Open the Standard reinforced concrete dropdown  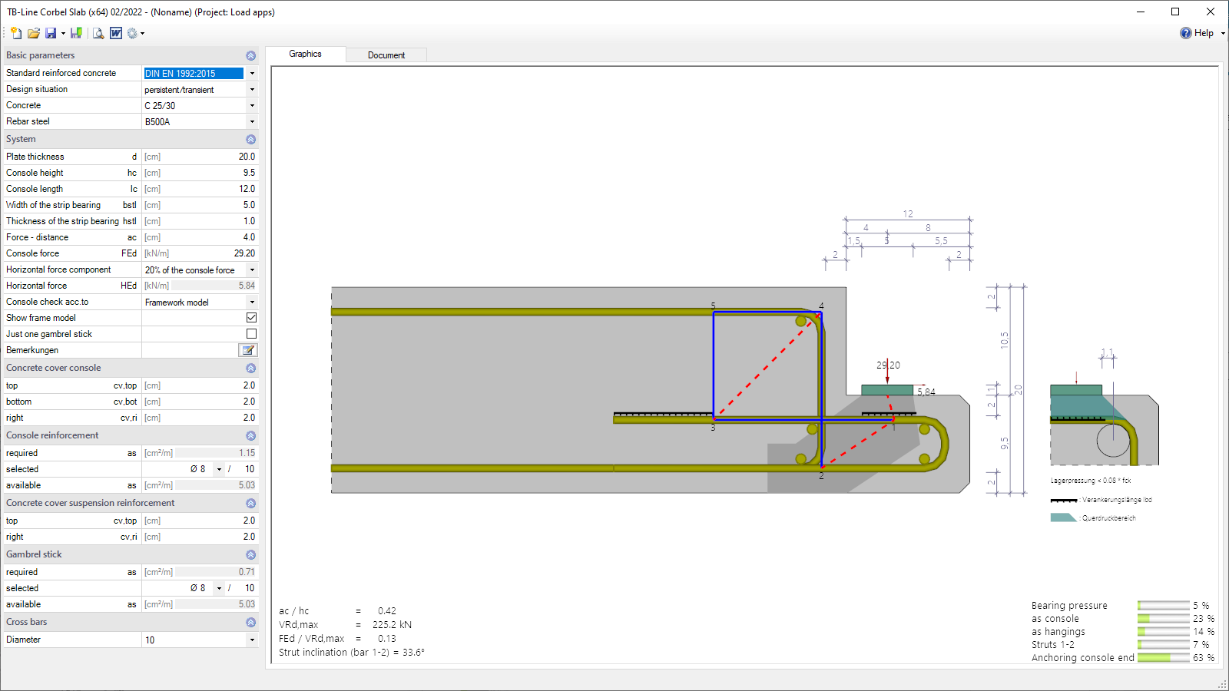pyautogui.click(x=252, y=74)
